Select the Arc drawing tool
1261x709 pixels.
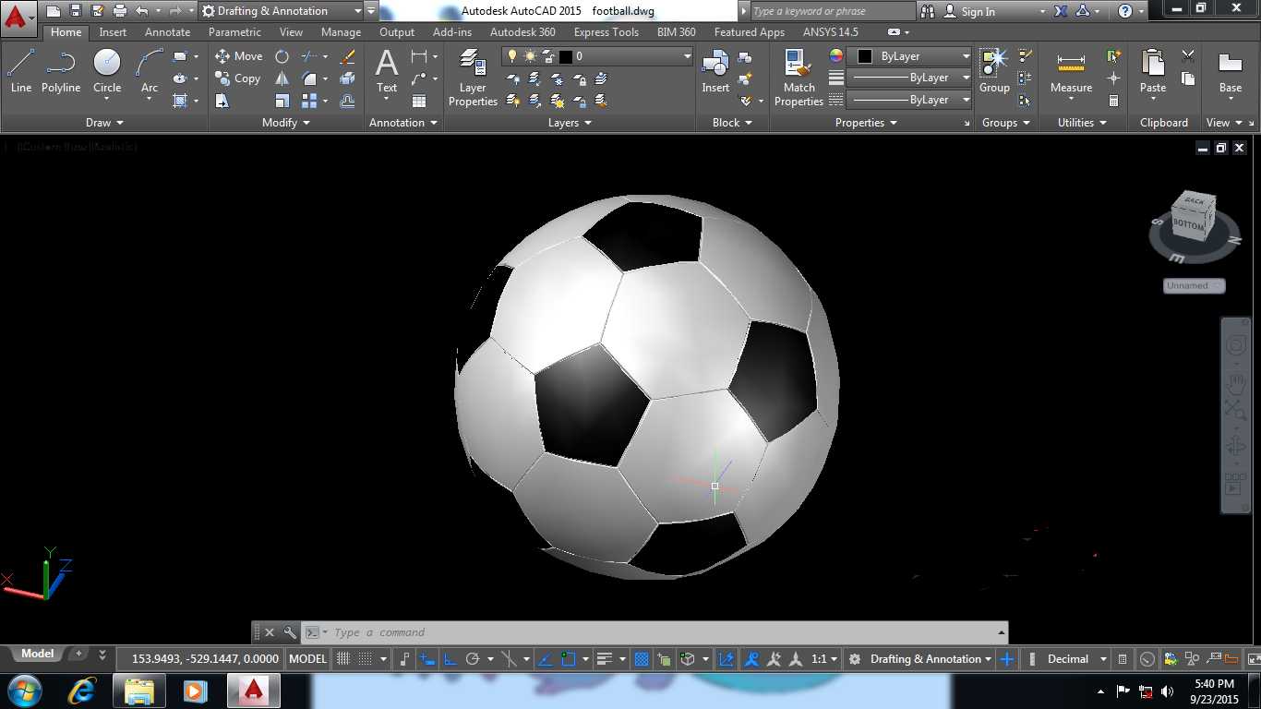point(149,71)
